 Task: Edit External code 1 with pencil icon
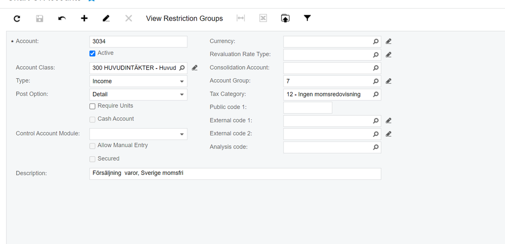pos(388,121)
